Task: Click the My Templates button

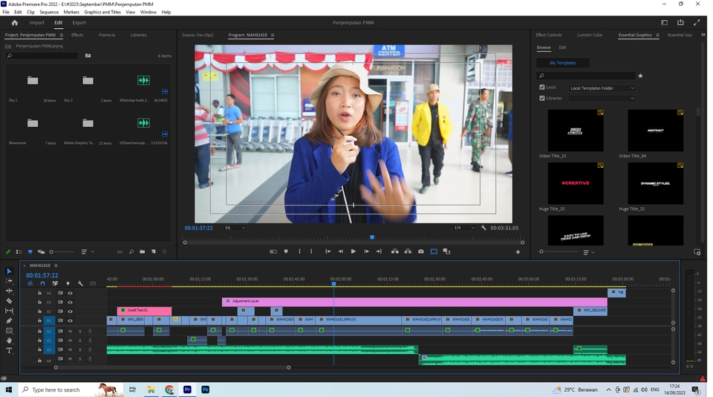Action: (x=562, y=63)
